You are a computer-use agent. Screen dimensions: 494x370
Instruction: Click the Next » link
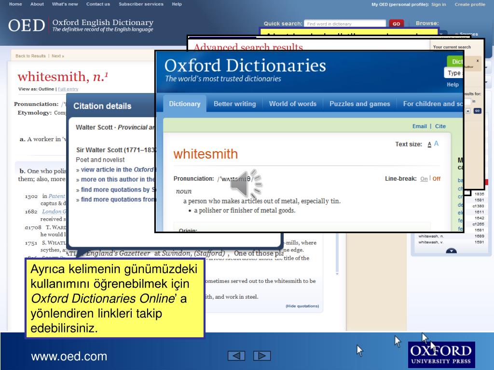[58, 56]
